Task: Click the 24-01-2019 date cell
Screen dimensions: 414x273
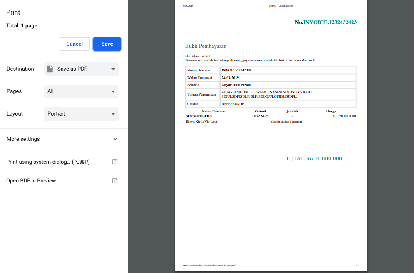Action: [x=288, y=78]
